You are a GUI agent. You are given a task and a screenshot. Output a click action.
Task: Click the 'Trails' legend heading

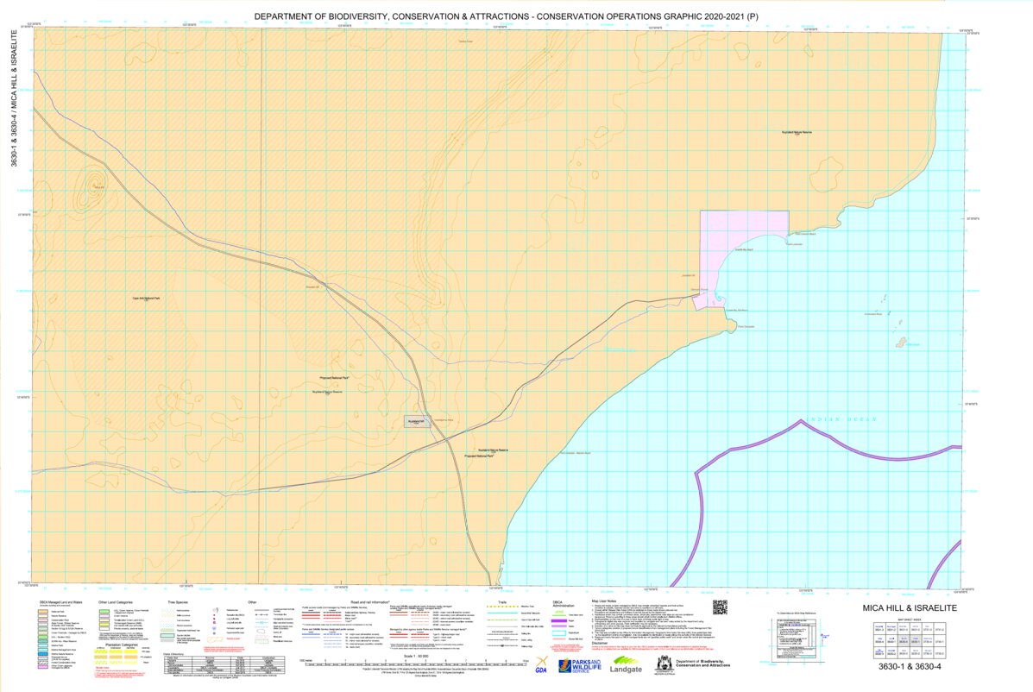(x=502, y=601)
